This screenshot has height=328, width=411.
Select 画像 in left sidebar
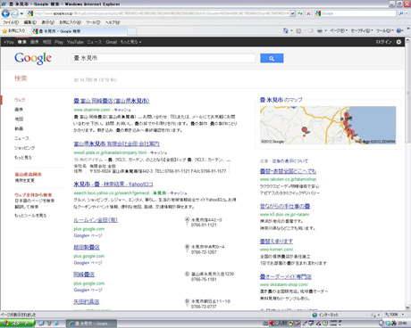[x=19, y=110]
